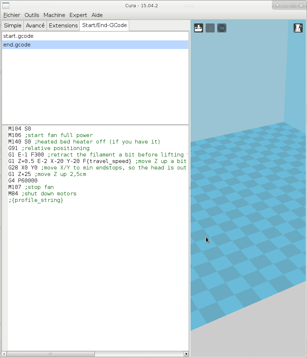Click the 'M106 ;start fan full power' line
307x358 pixels.
[x=51, y=135]
